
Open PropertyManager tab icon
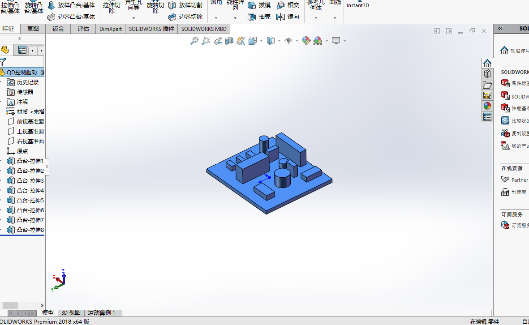coord(22,50)
